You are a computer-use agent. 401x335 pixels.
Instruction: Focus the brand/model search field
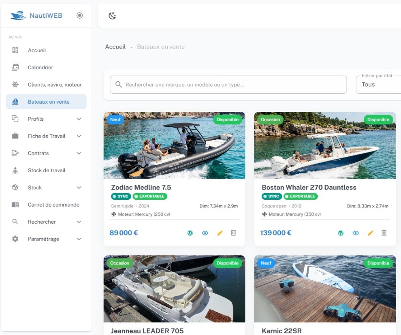[228, 85]
